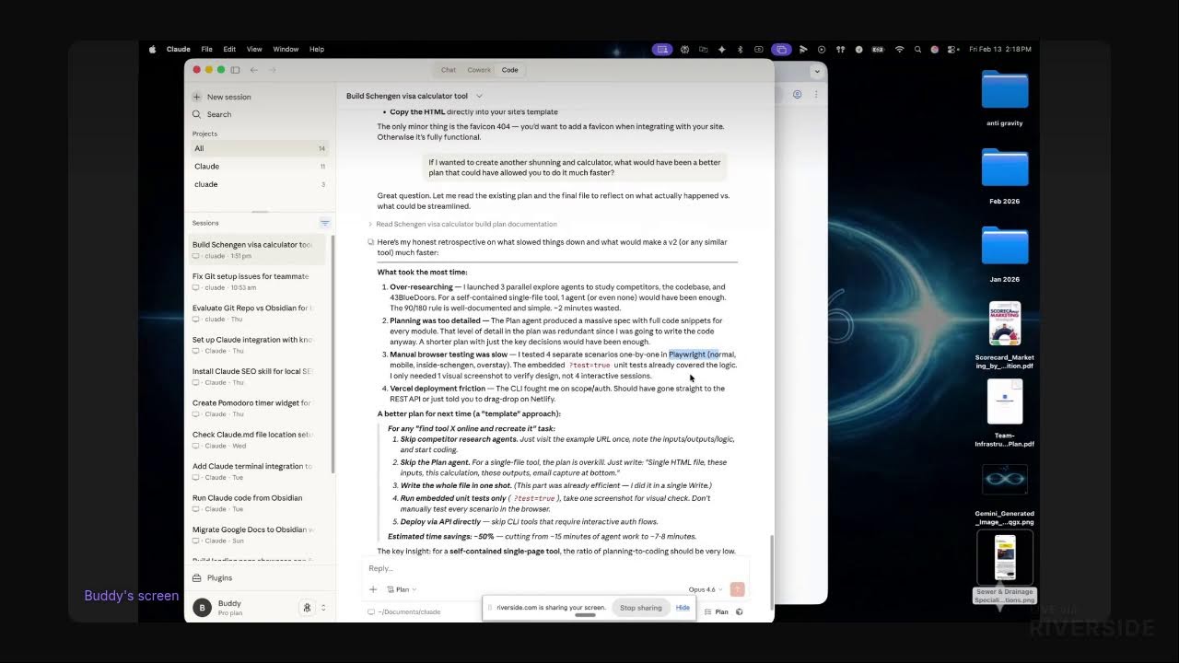The height and width of the screenshot is (663, 1179).
Task: Click the tab list chevron in background browser
Action: point(816,71)
